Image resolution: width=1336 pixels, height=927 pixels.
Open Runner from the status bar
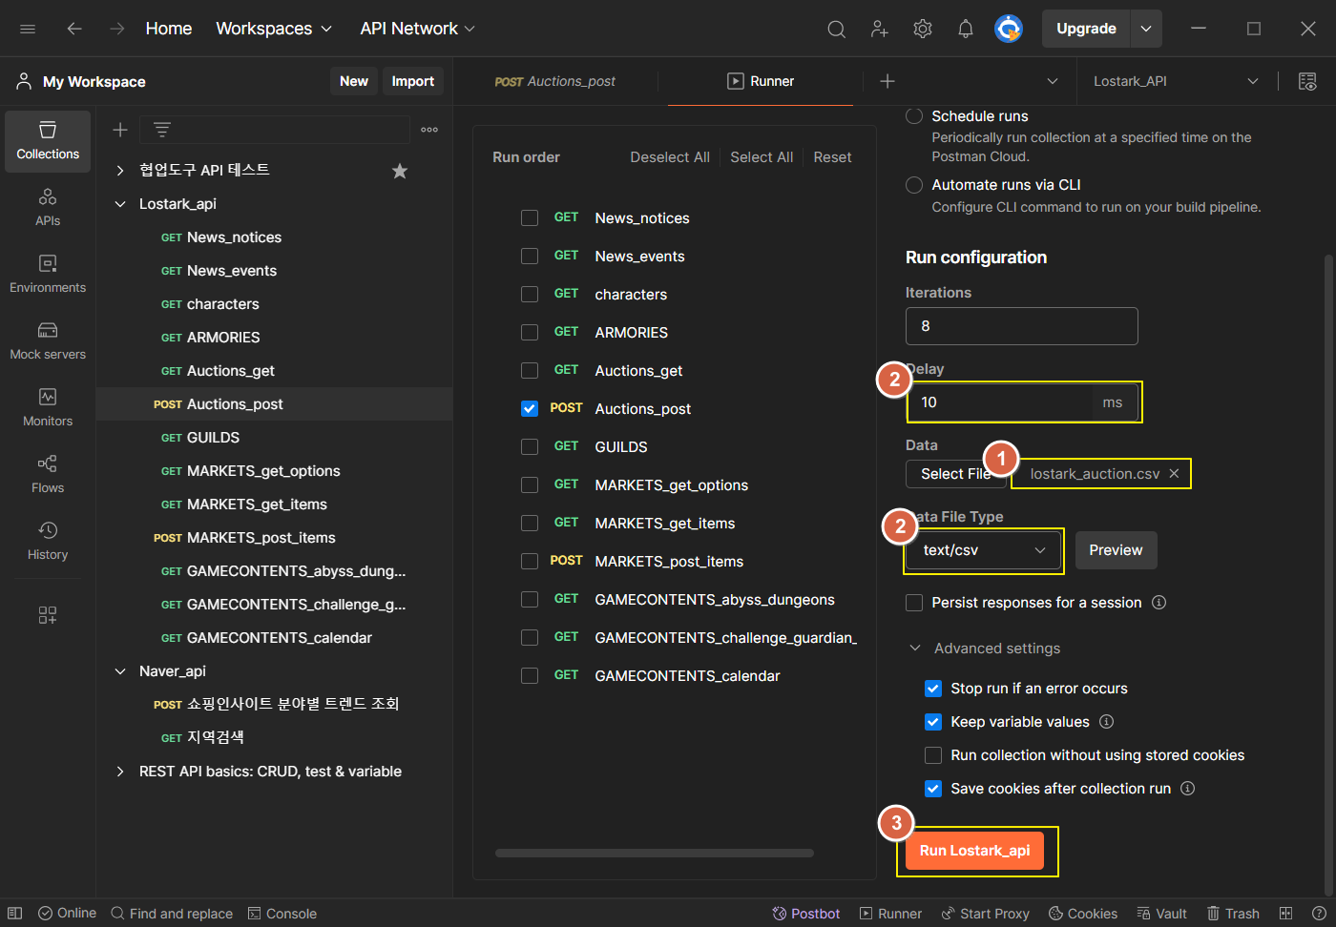[x=890, y=914]
